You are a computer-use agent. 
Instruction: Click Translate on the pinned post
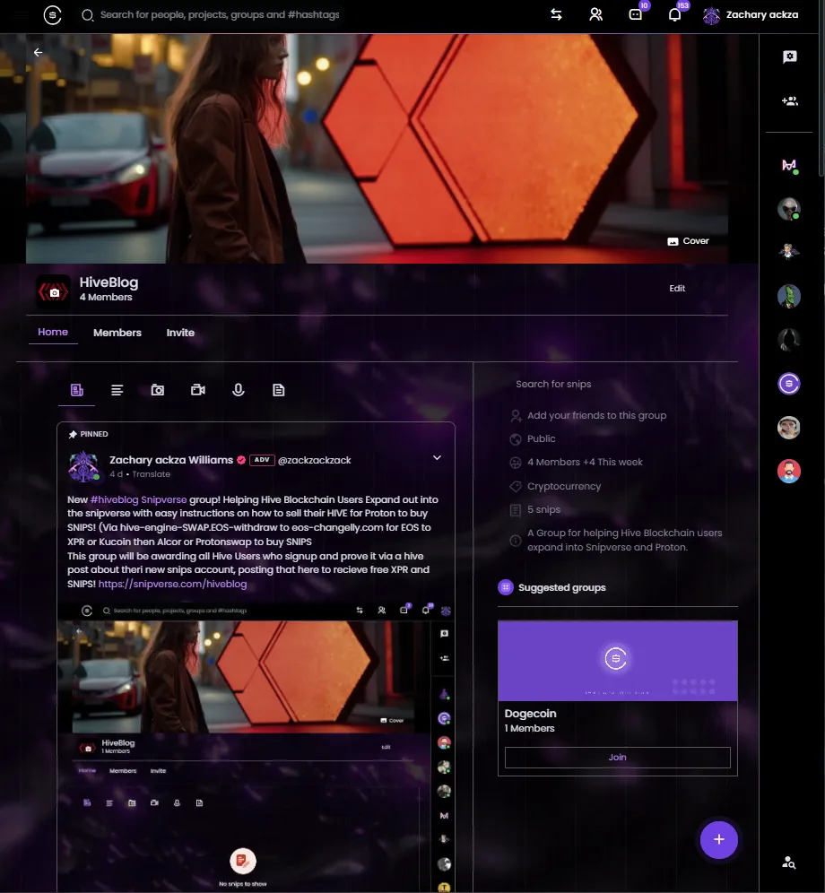click(151, 473)
